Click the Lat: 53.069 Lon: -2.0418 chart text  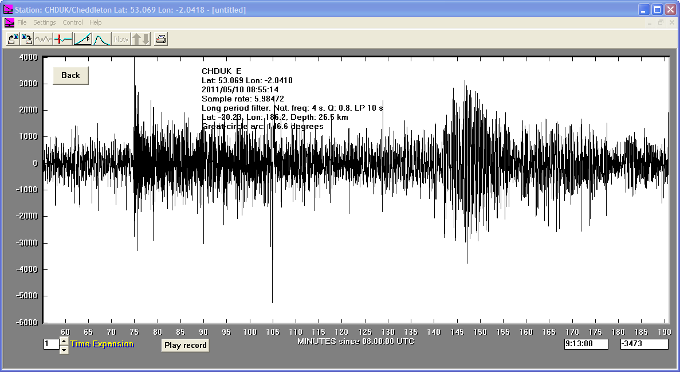pyautogui.click(x=247, y=80)
